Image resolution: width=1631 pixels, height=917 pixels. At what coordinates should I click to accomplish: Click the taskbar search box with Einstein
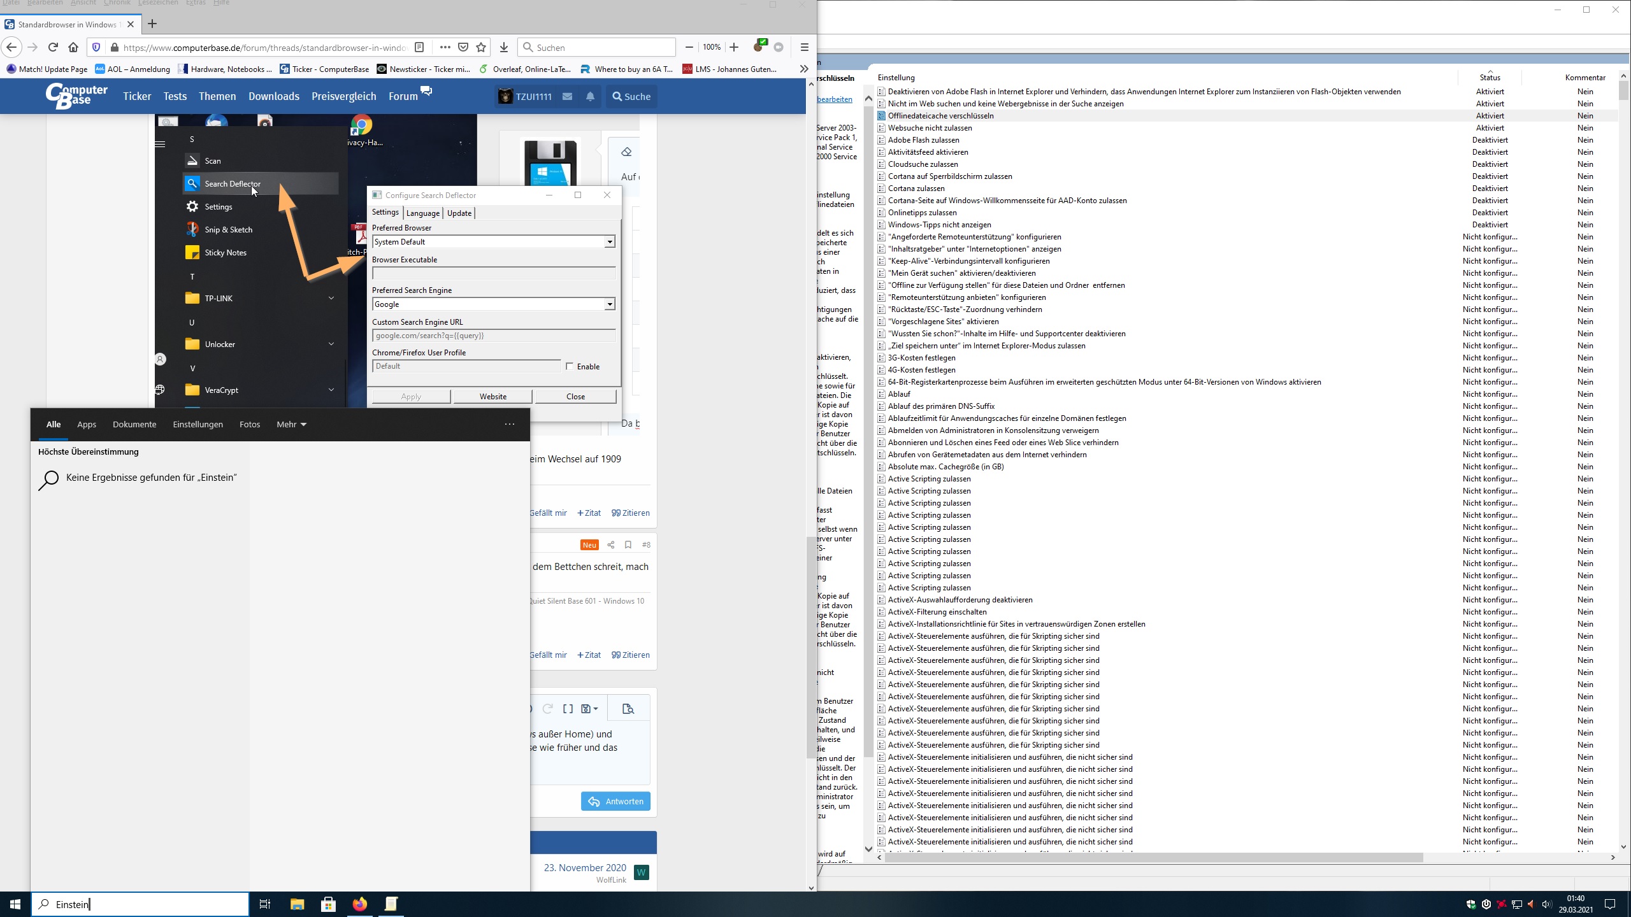(140, 904)
